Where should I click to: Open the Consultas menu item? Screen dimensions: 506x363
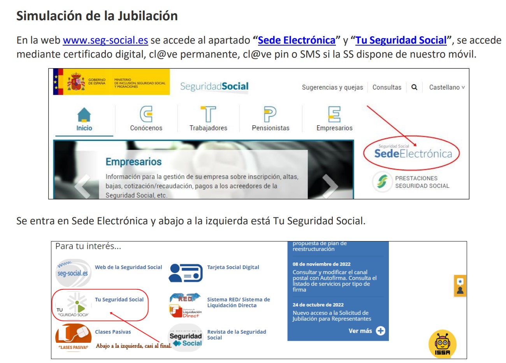[x=387, y=87]
